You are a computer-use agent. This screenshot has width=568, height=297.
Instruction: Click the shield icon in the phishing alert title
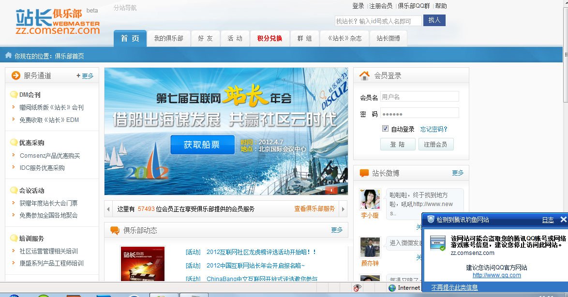(x=431, y=219)
